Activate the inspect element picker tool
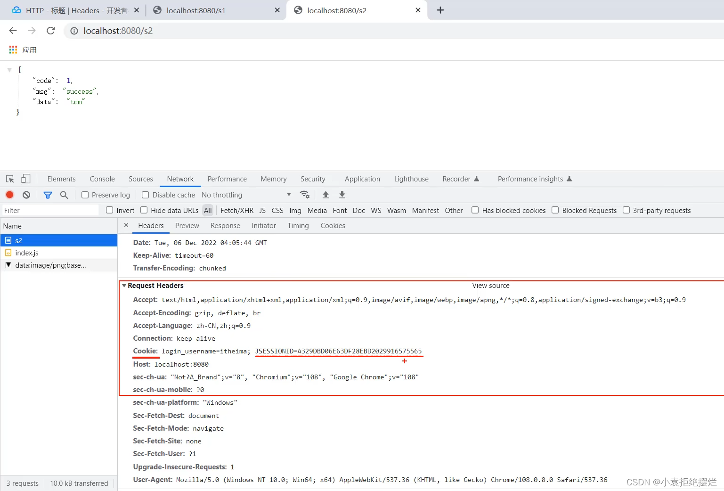Screen dimensions: 724x491 tap(10, 179)
